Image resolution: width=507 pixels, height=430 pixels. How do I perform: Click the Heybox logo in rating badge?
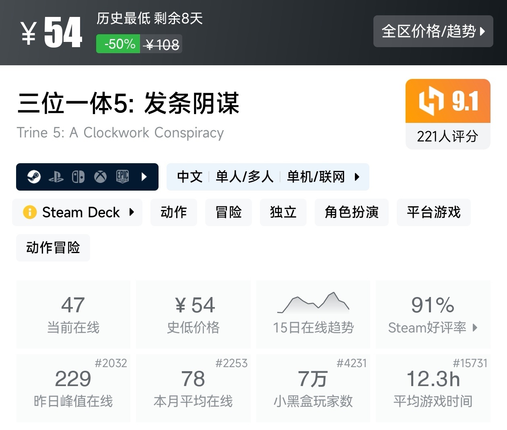click(431, 101)
